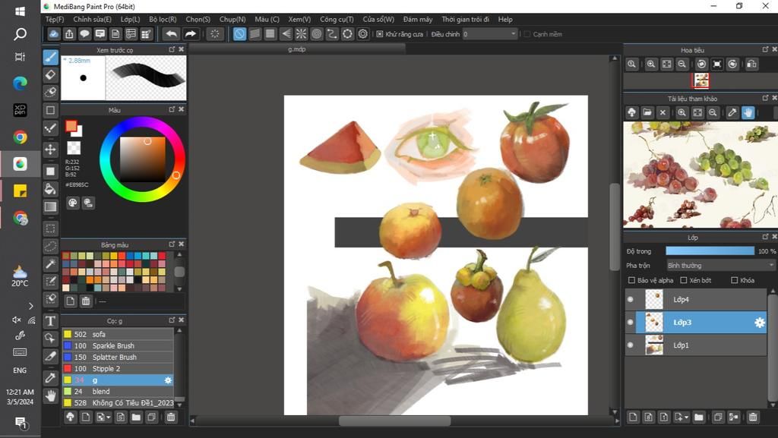778x438 pixels.
Task: Open the Pha trộn blend mode dropdown
Action: point(720,266)
